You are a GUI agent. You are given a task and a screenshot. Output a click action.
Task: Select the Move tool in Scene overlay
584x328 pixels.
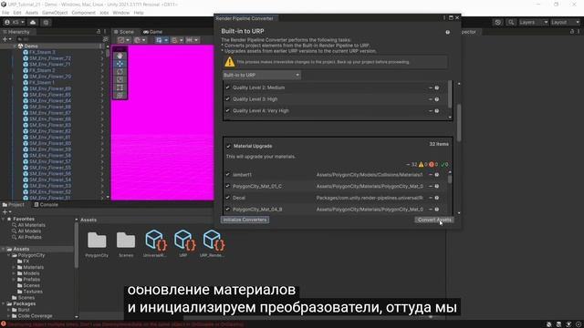point(120,64)
